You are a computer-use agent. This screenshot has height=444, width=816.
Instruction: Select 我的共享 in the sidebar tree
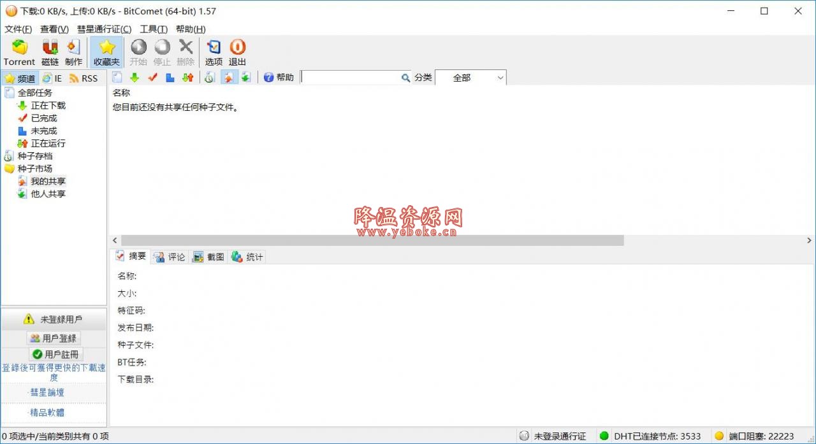[x=48, y=182]
